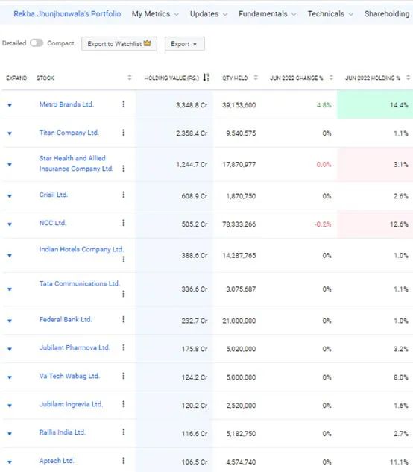This screenshot has width=413, height=472.
Task: Select the 78,333,266 quantity cell
Action: pyautogui.click(x=239, y=224)
